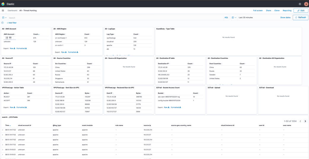309x159 pixels.
Task: Export AWS Region table as Formatted
Action: [x=73, y=52]
